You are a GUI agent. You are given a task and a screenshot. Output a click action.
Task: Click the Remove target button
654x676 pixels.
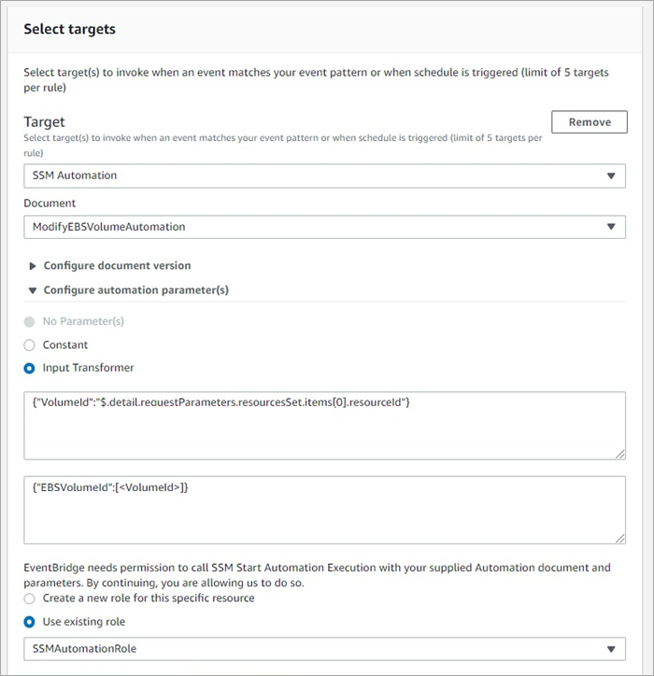tap(589, 122)
